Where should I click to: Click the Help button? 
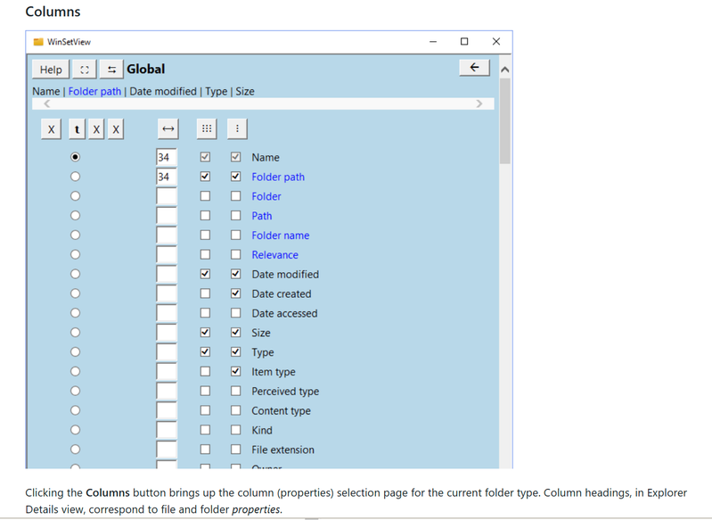pos(51,70)
